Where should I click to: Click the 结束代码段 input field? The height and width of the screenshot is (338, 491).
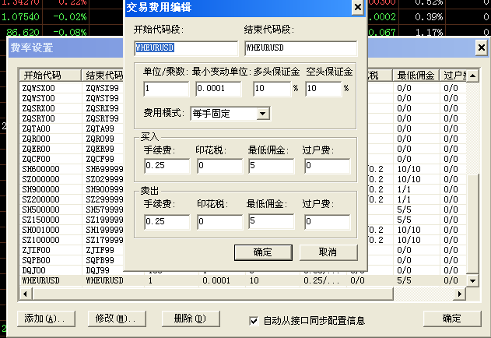(300, 48)
